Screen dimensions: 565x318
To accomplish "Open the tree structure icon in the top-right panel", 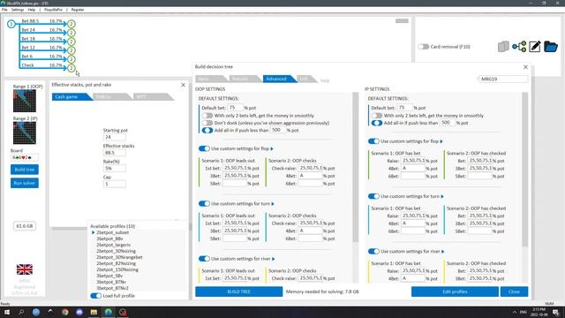I will pyautogui.click(x=519, y=47).
